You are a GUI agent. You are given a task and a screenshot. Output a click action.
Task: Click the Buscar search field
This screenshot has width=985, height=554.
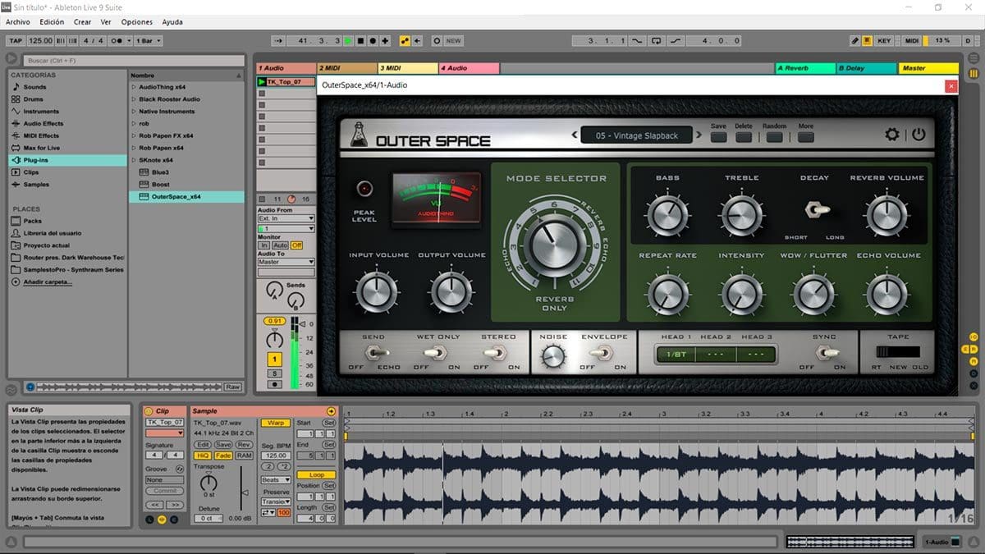click(x=134, y=60)
